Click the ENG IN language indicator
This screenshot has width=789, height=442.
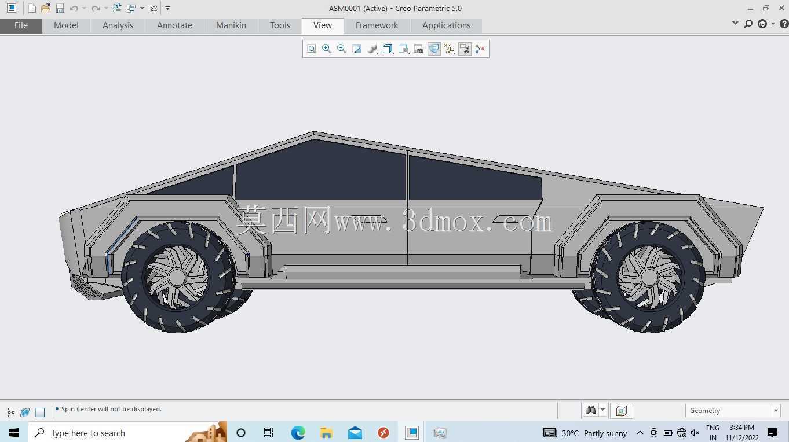tap(713, 433)
